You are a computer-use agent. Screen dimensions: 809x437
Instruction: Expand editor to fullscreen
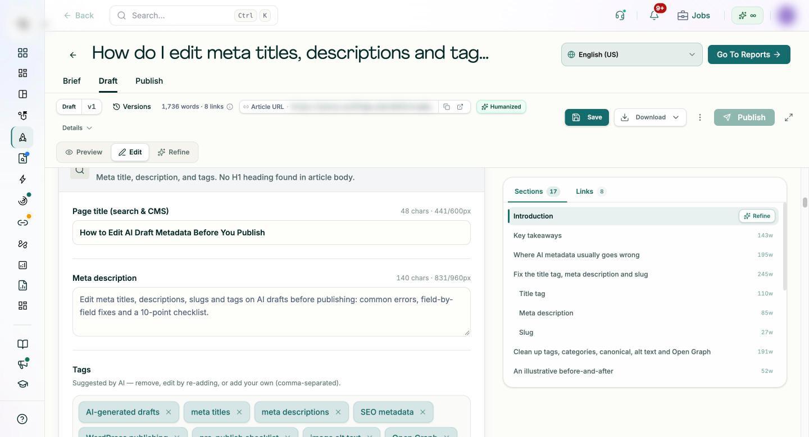(x=789, y=117)
